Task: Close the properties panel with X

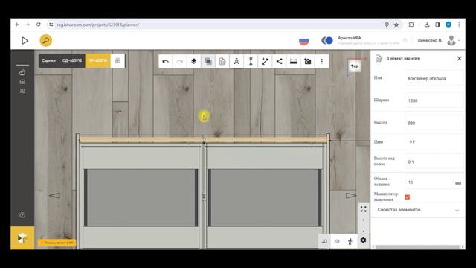Action: point(460,58)
